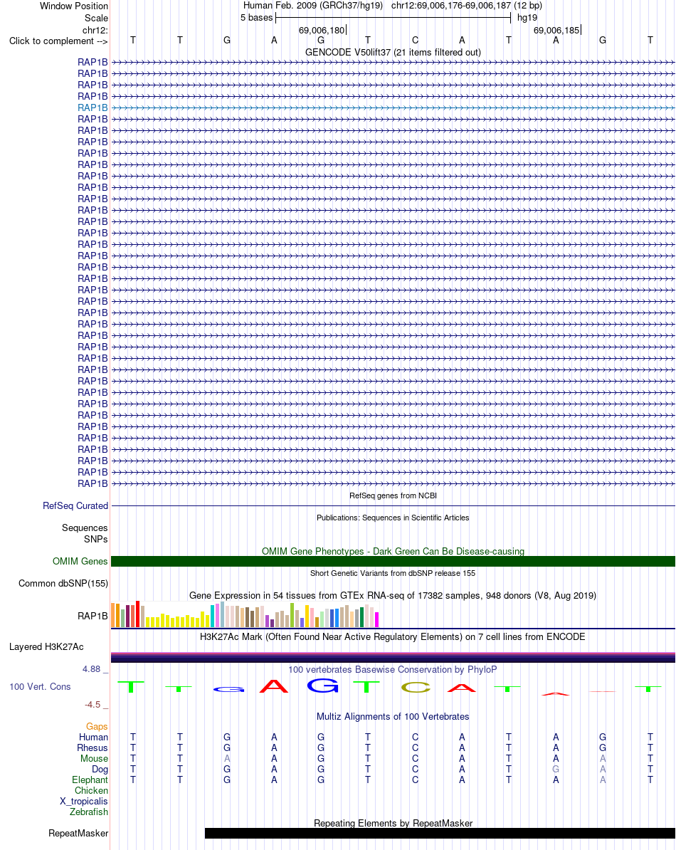Open the H3K27Ac Mark ENCODE track title

pos(393,637)
